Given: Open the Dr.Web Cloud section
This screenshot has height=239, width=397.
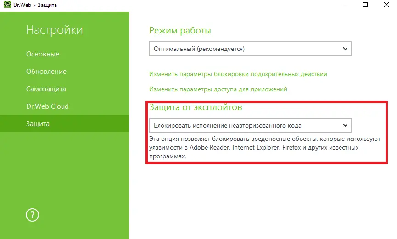Looking at the screenshot, I should (47, 106).
